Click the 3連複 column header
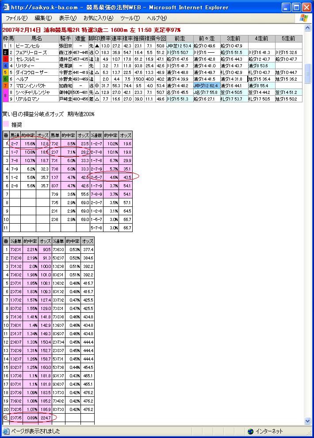The height and width of the screenshot is (438, 314). (96, 135)
